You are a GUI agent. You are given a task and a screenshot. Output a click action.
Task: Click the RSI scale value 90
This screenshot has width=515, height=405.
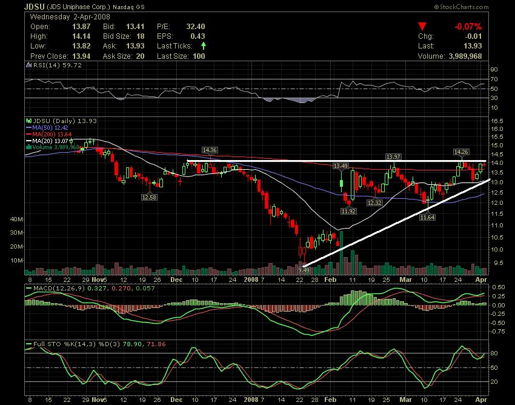494,69
